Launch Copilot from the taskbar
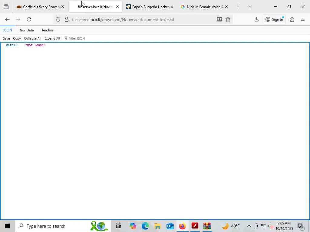This screenshot has width=310, height=232. coord(133,226)
